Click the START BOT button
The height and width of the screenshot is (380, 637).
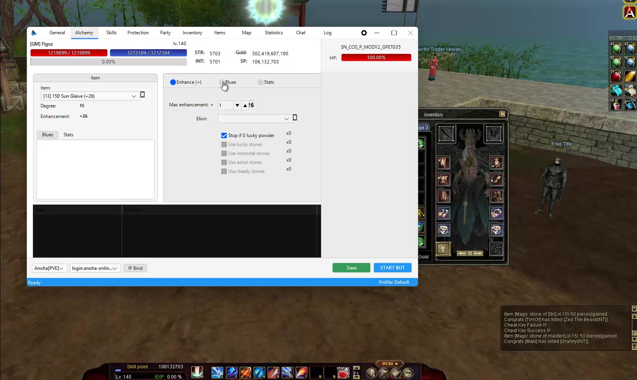tap(393, 268)
